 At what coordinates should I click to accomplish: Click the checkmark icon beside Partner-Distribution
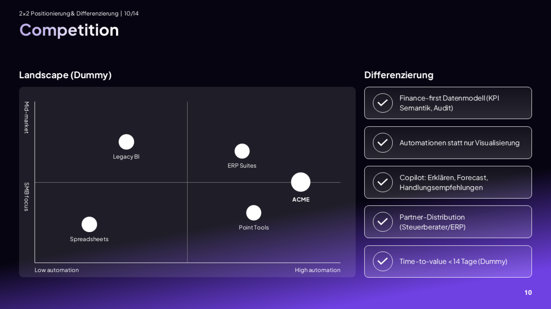(x=383, y=222)
